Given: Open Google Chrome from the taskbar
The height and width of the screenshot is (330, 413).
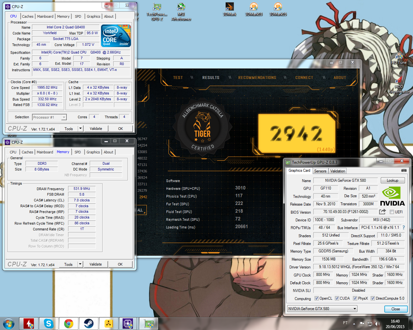Looking at the screenshot, I should (x=68, y=324).
